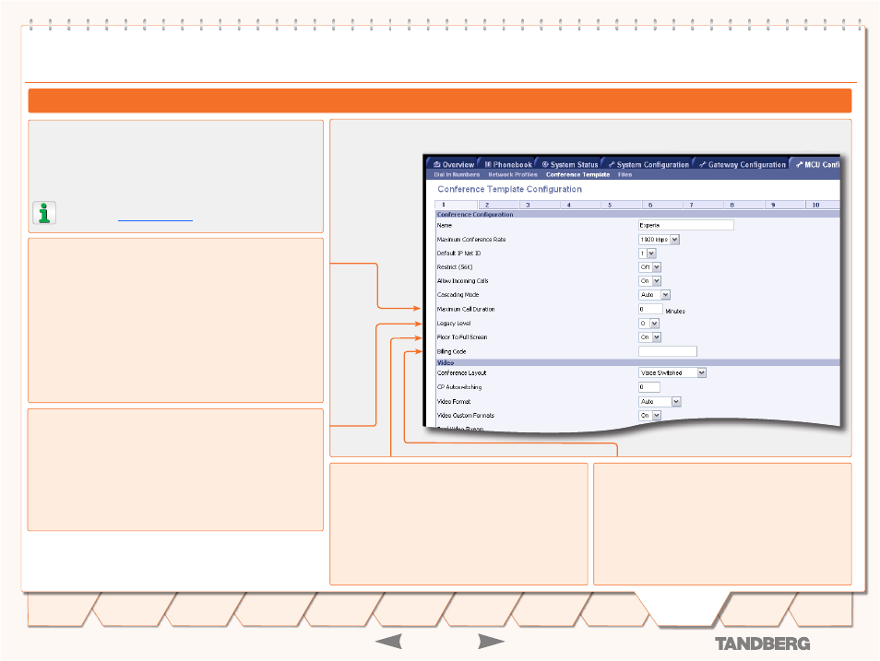Click the System Configuration wrench icon
The image size is (880, 661).
[x=612, y=164]
